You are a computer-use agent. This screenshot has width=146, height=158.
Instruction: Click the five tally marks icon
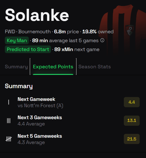9,139
